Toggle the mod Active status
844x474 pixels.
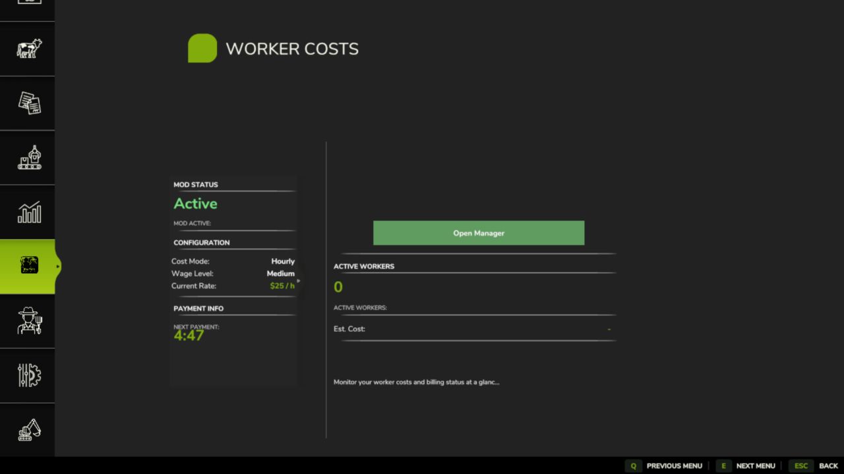pos(195,203)
